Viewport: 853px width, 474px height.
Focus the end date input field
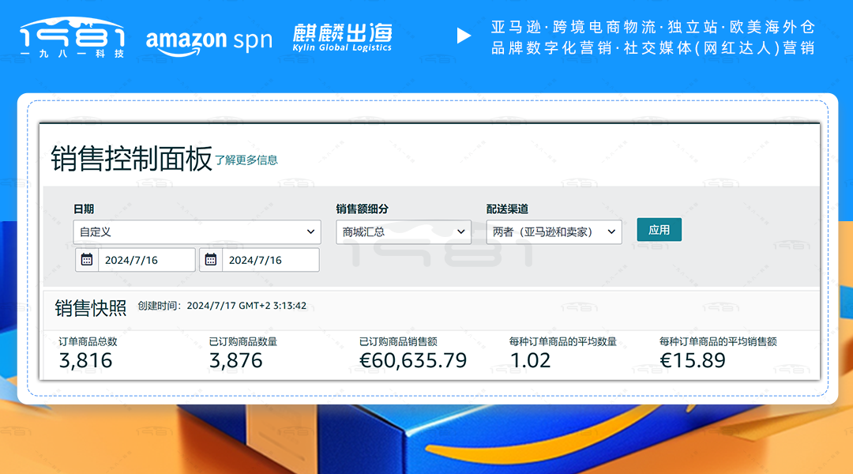[270, 260]
